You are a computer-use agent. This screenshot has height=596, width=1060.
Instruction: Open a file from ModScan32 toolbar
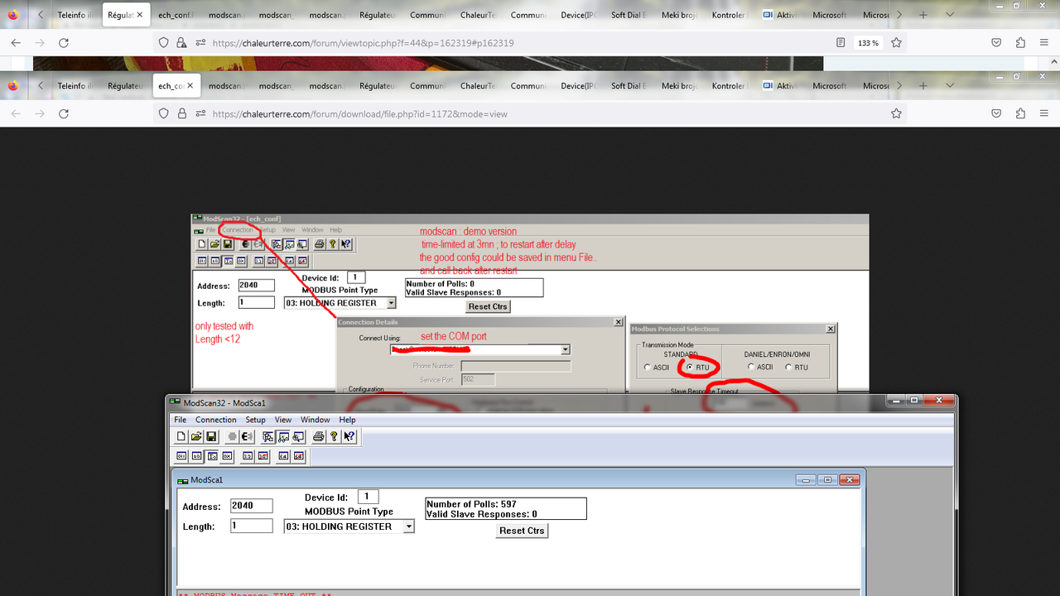coord(196,436)
